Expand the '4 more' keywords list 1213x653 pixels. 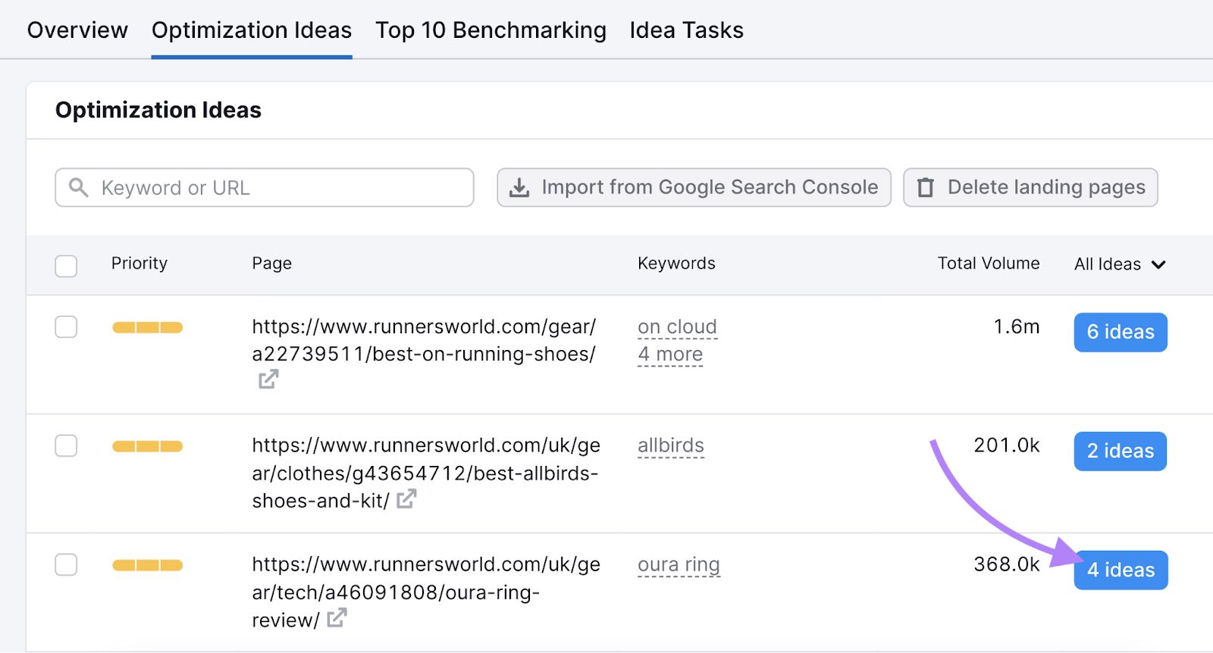tap(670, 355)
